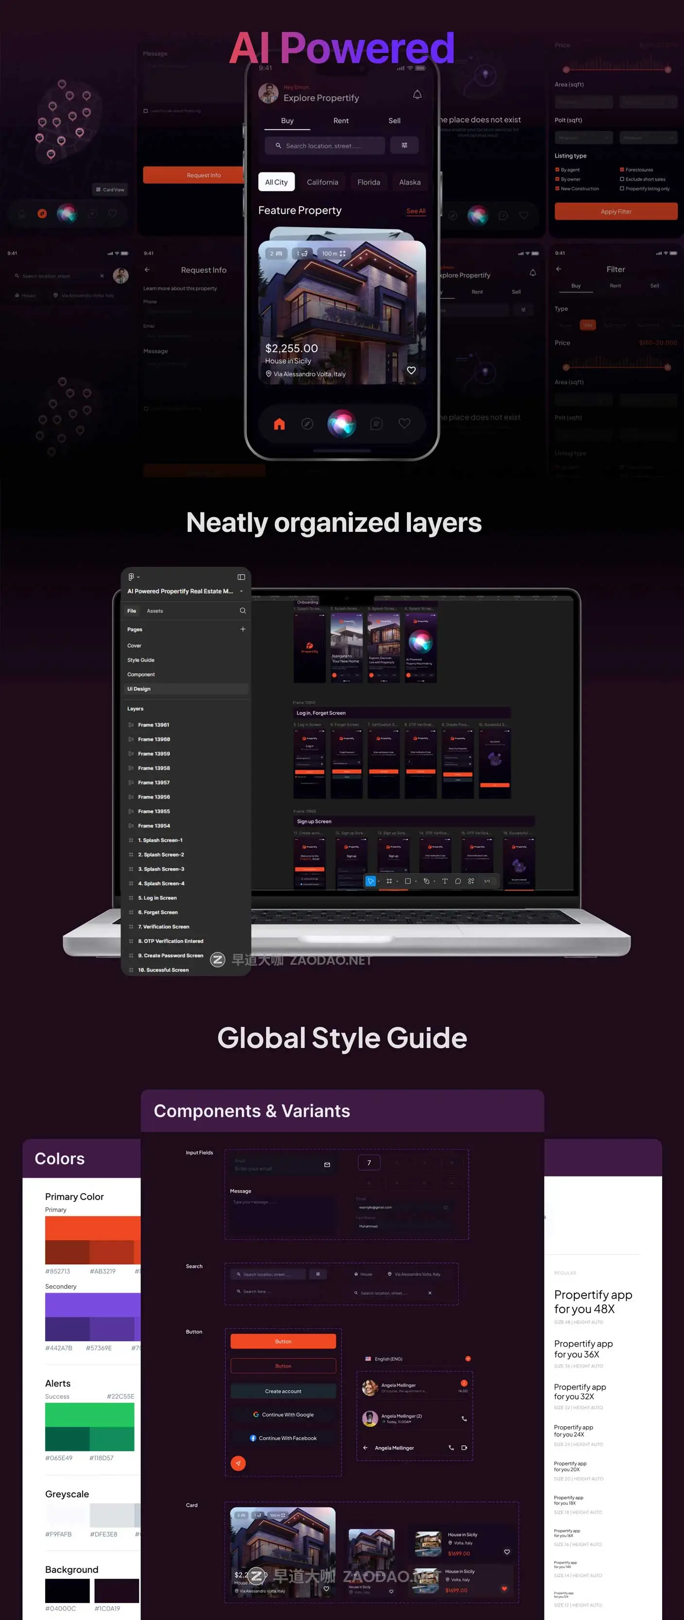Tap the orange home icon in bottom navigation
The height and width of the screenshot is (1620, 684).
coord(279,424)
